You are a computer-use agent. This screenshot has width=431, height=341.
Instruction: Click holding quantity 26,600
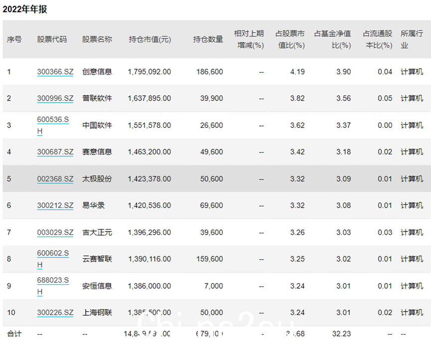[x=211, y=125]
